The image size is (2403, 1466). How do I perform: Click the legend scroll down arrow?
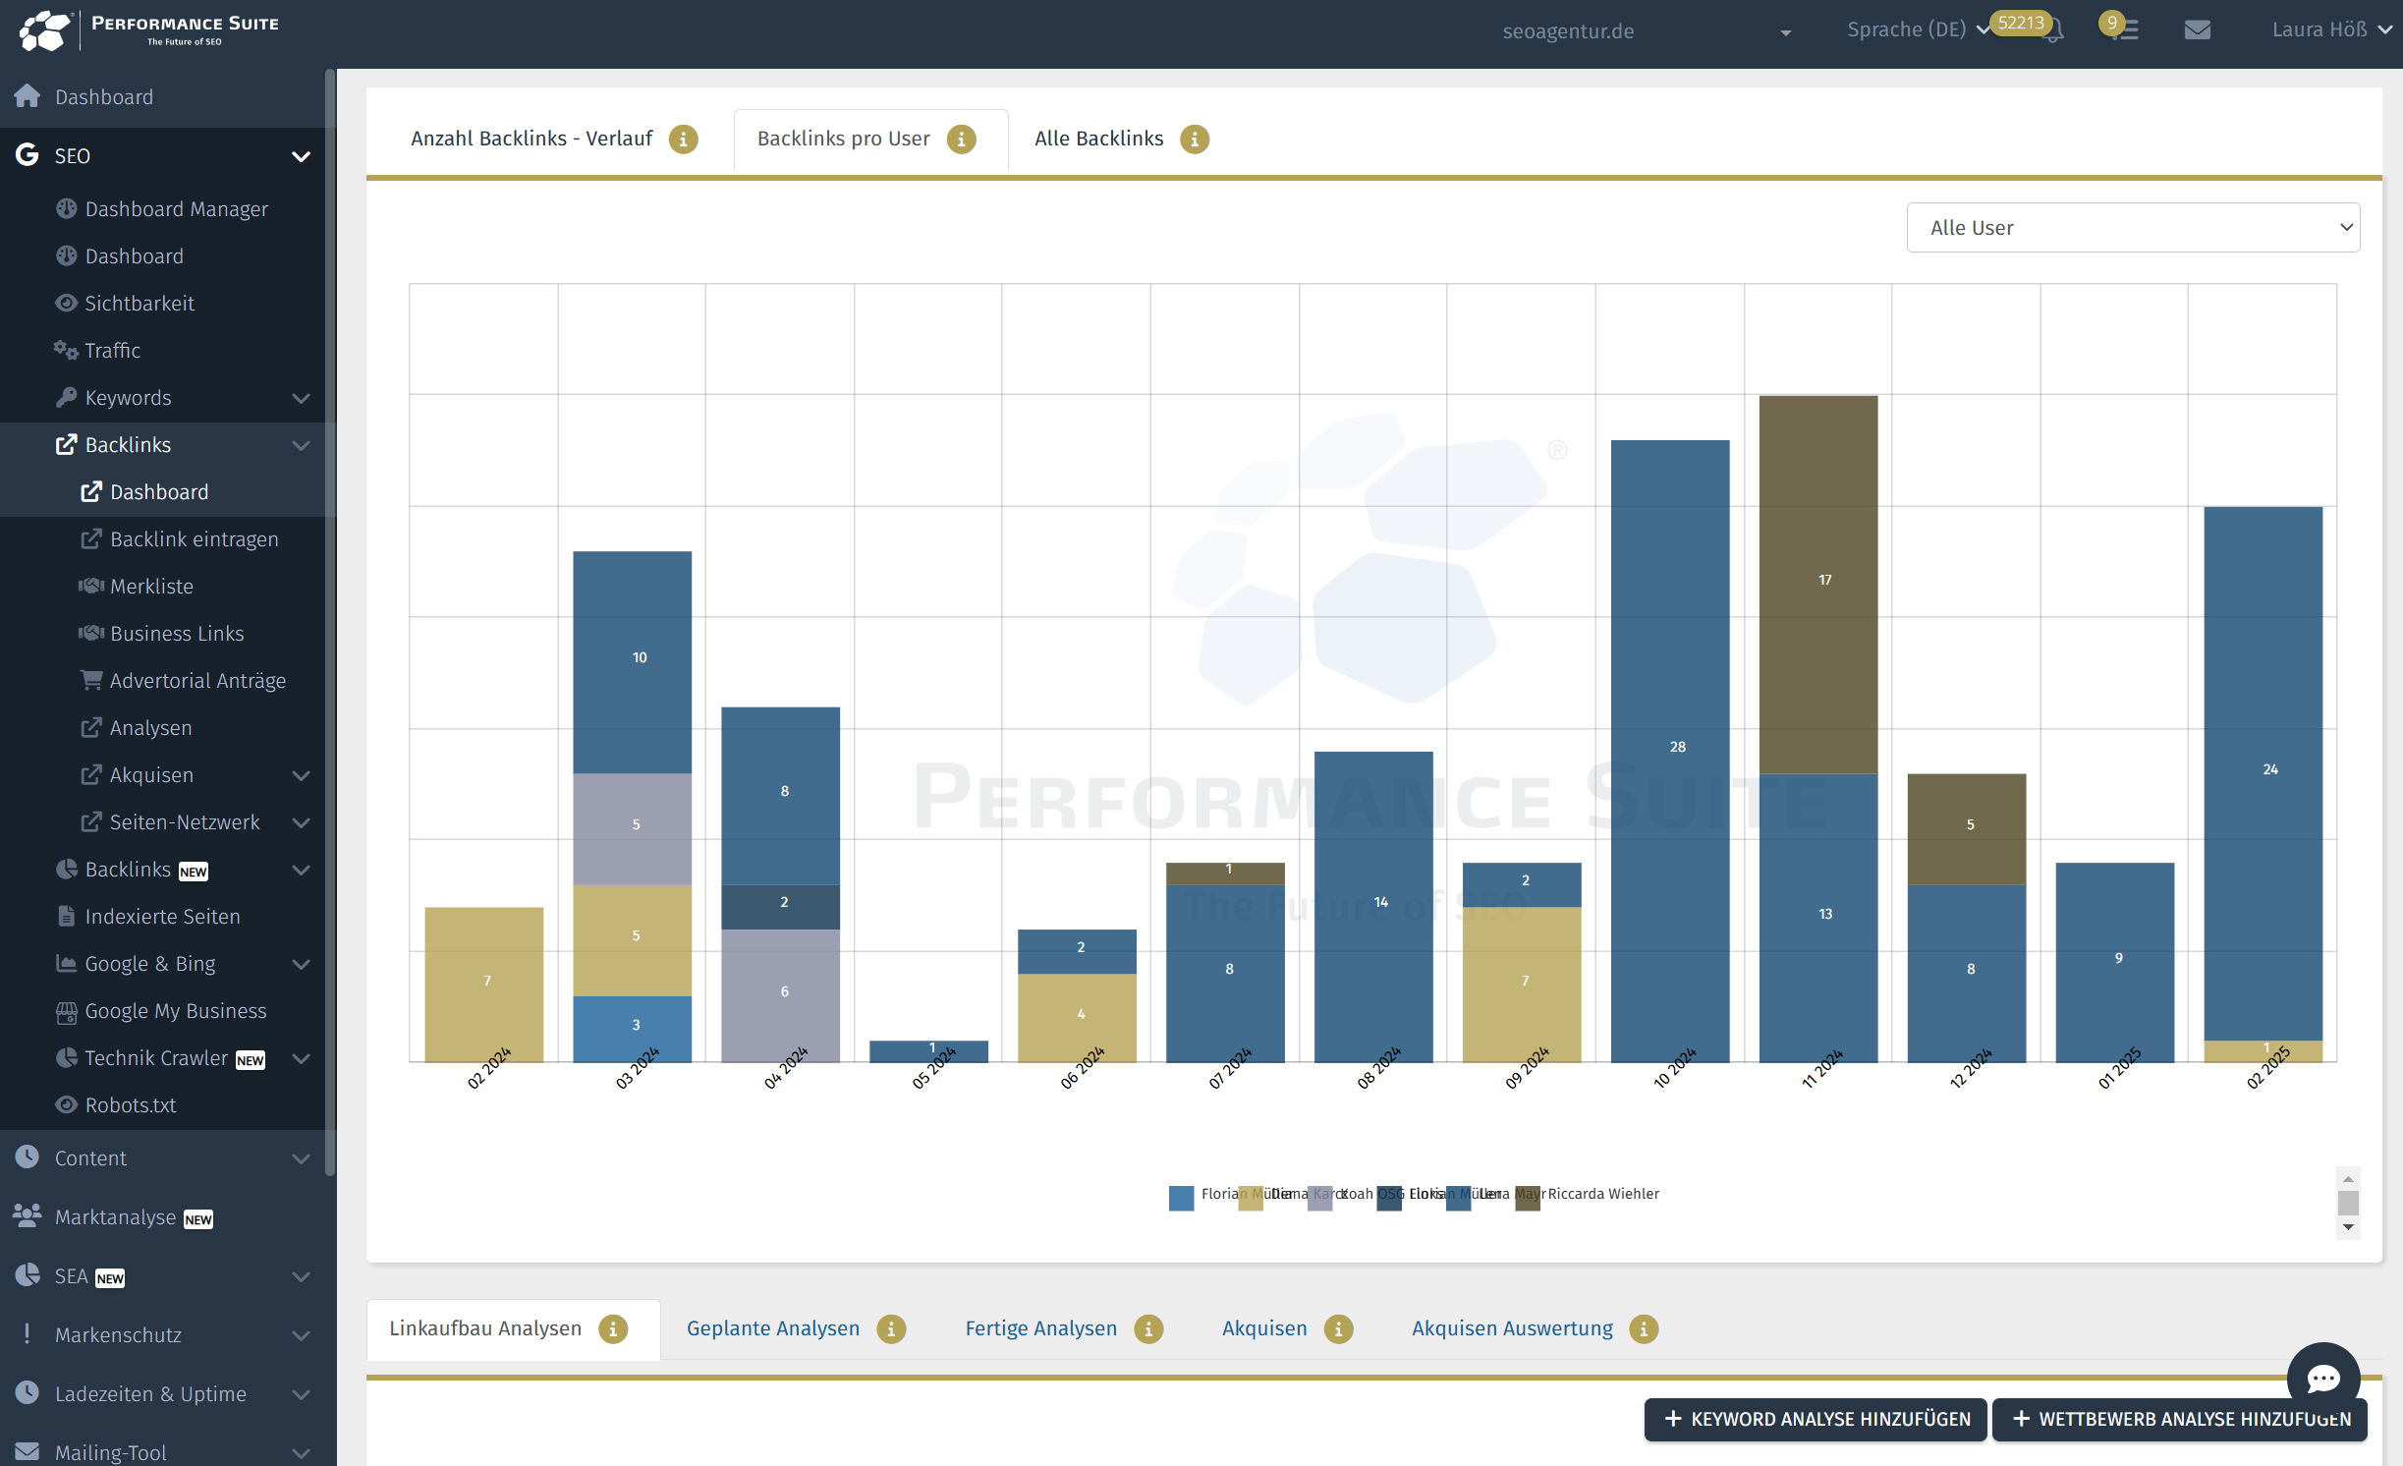point(2348,1227)
